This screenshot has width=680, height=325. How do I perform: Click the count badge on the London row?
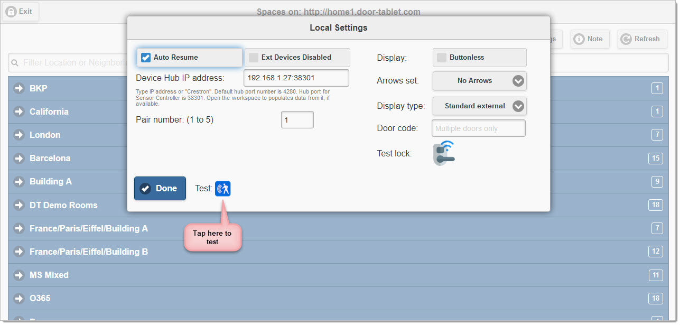click(657, 135)
